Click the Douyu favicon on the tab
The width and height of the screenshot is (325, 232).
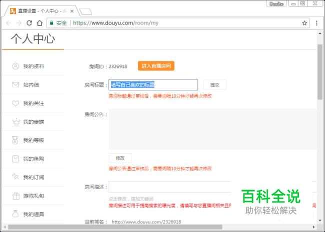pos(13,11)
